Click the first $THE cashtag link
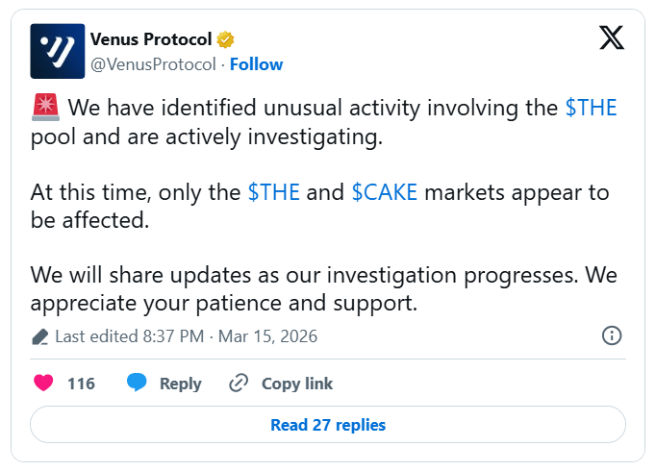Image resolution: width=656 pixels, height=471 pixels. [591, 108]
